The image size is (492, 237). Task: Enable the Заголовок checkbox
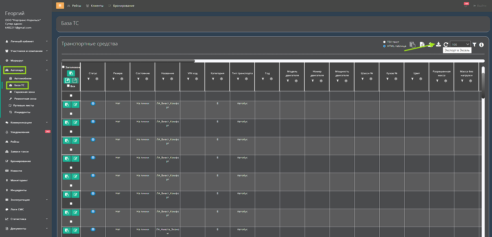point(63,67)
